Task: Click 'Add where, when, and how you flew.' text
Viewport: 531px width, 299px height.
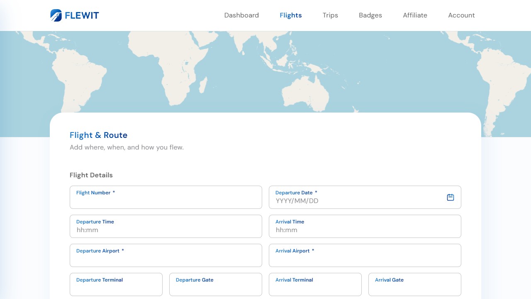Action: [x=127, y=147]
